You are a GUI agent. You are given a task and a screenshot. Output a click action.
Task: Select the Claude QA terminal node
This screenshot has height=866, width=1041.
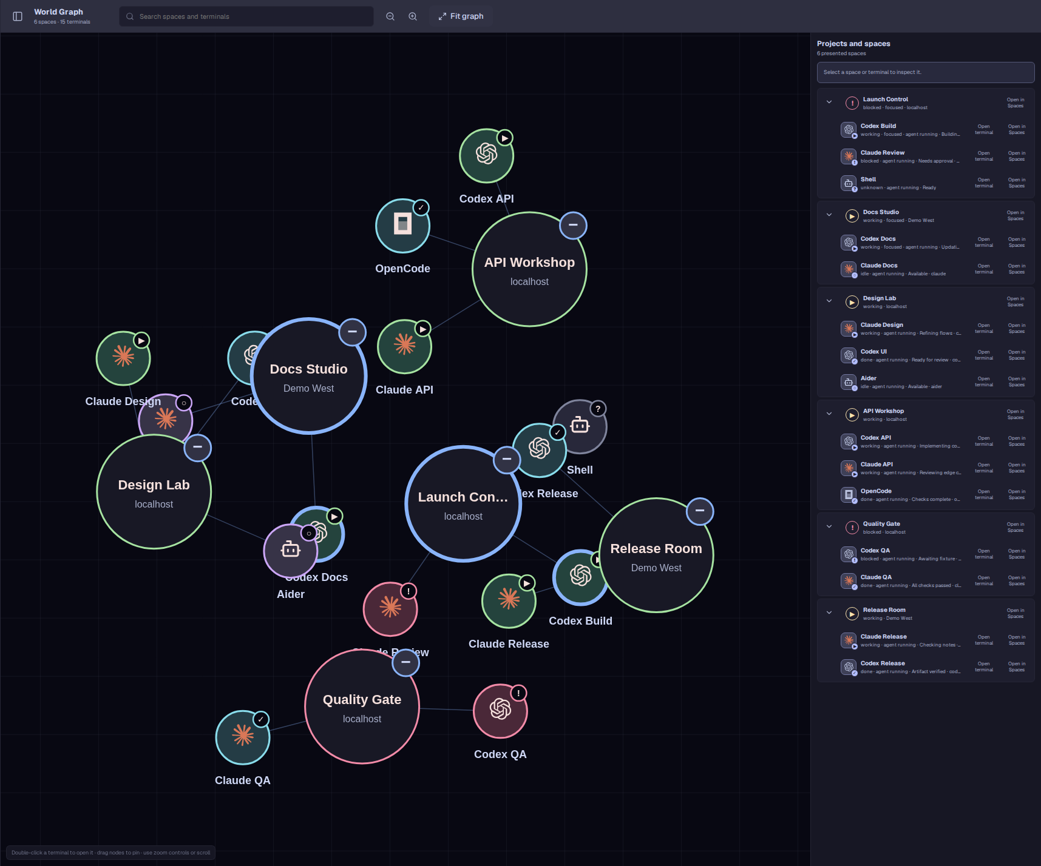(243, 737)
